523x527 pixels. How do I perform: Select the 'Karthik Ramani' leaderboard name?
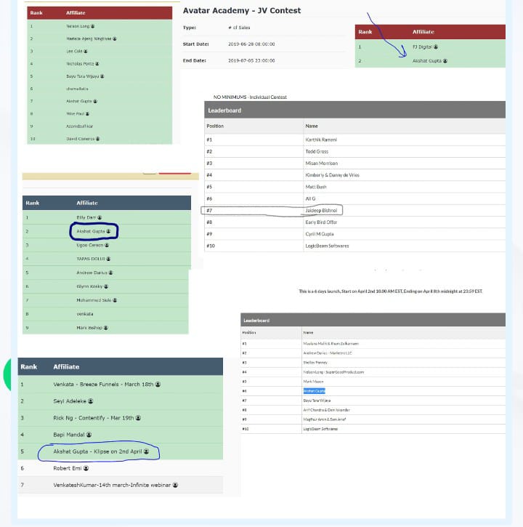[321, 140]
